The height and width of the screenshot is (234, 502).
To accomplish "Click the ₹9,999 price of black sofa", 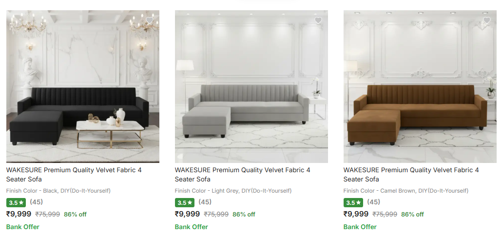I will 19,214.
